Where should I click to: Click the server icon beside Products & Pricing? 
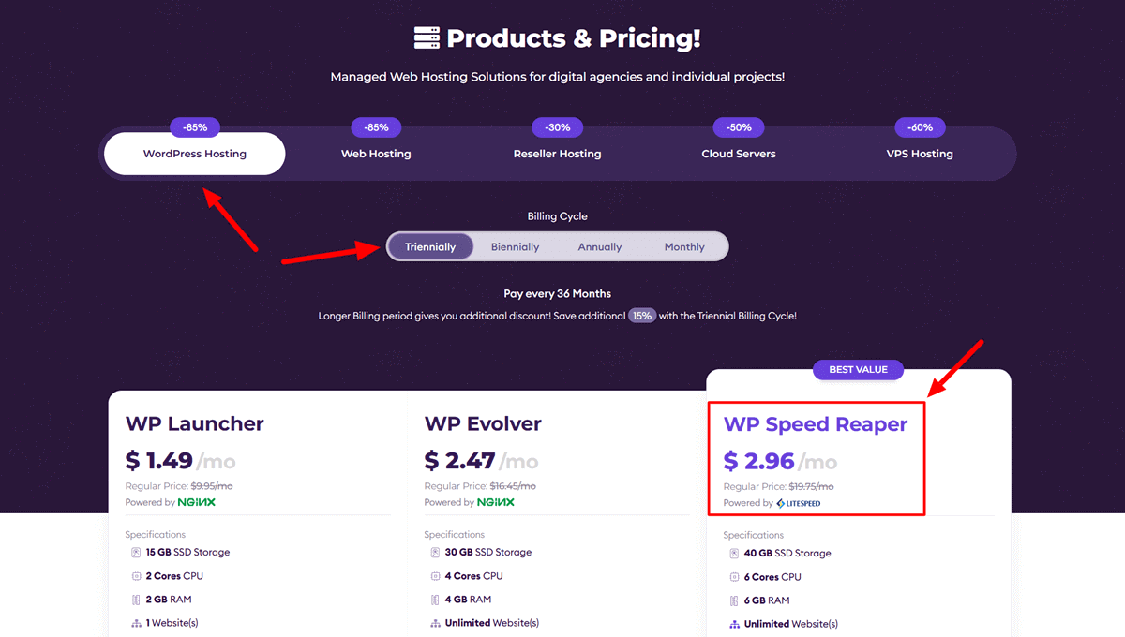click(427, 38)
